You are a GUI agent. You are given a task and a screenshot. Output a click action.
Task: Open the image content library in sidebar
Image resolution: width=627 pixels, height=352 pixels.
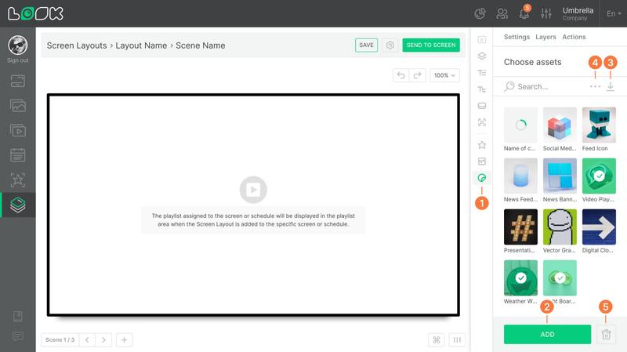pyautogui.click(x=17, y=106)
